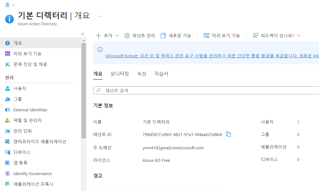Open 그룹 in the sidebar menu
This screenshot has height=191, width=319.
coord(40,99)
